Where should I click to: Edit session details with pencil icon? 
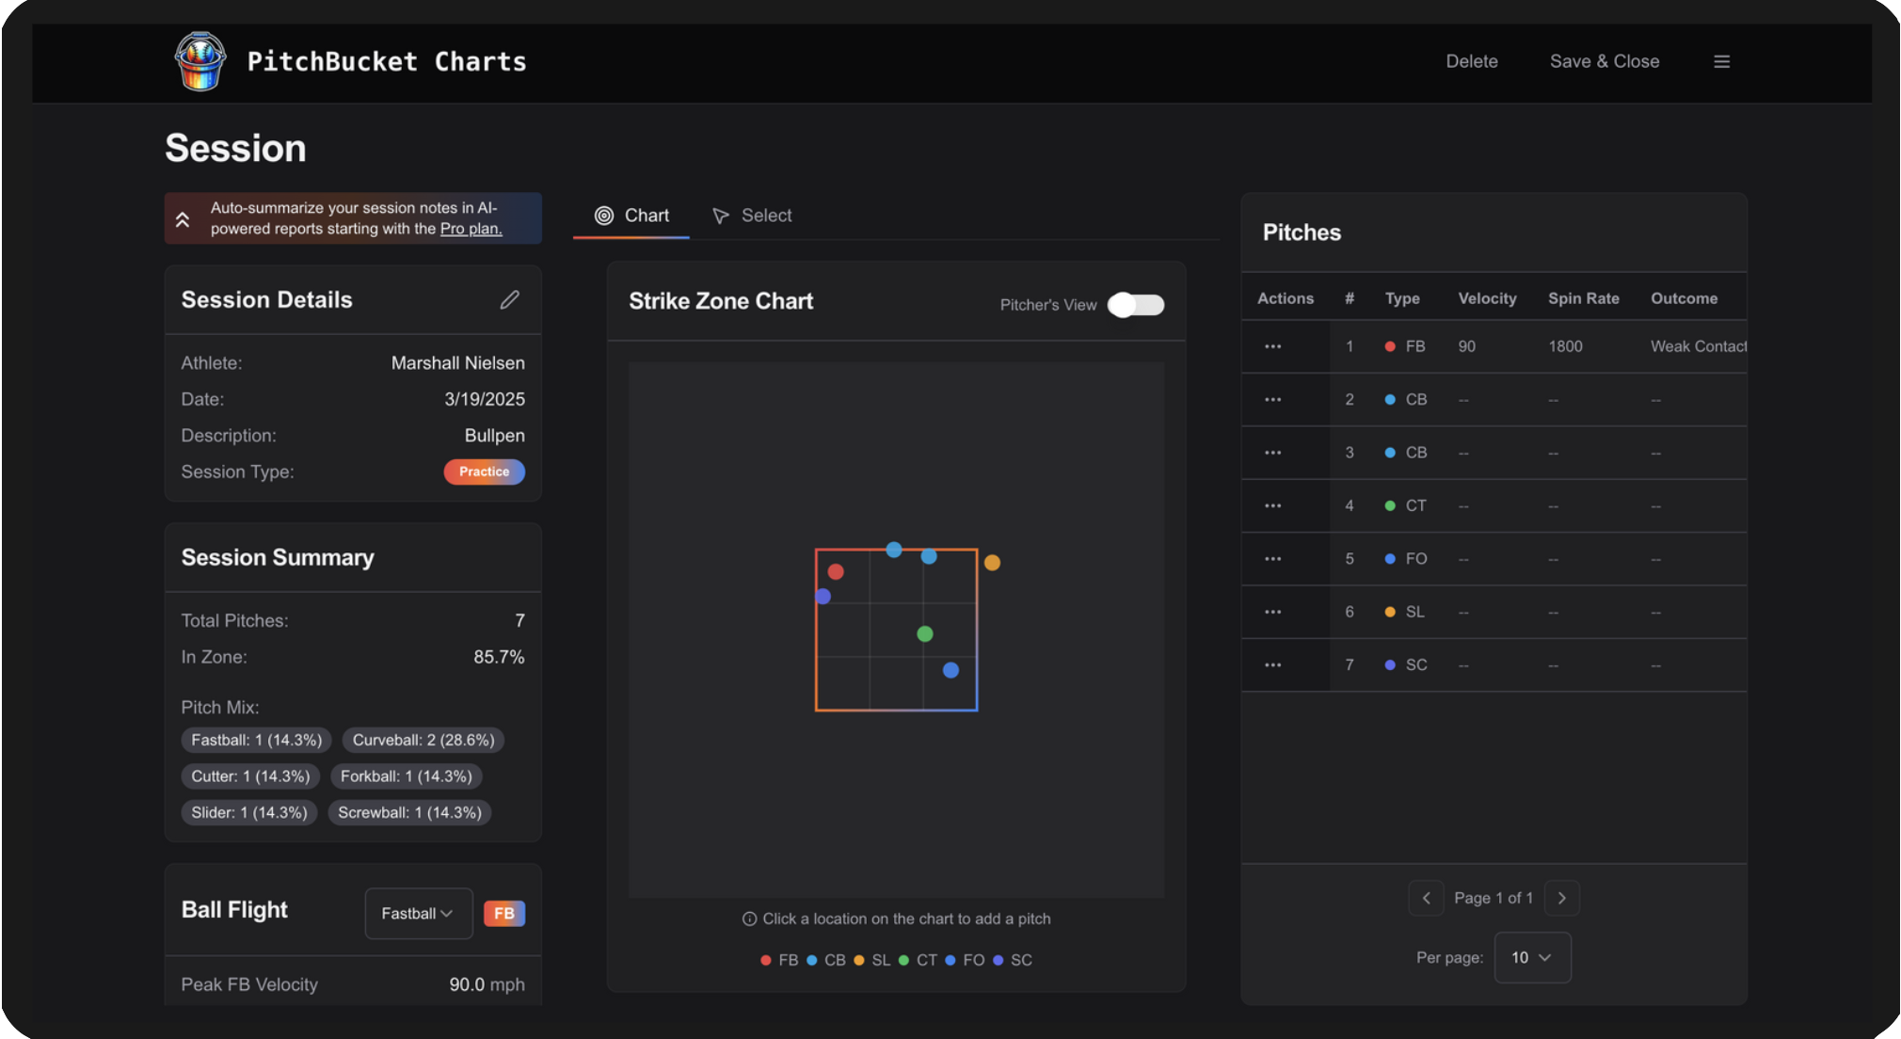click(x=509, y=299)
